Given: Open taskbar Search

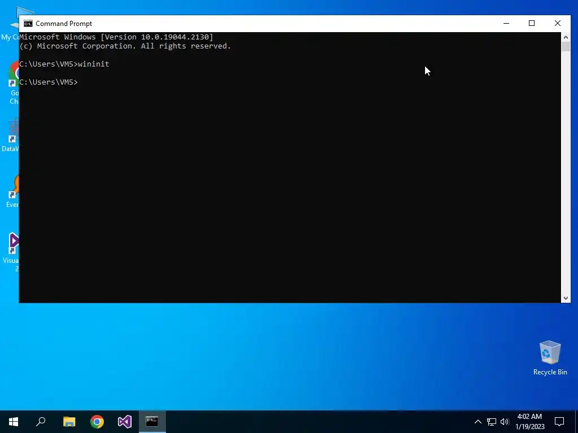Looking at the screenshot, I should coord(41,422).
